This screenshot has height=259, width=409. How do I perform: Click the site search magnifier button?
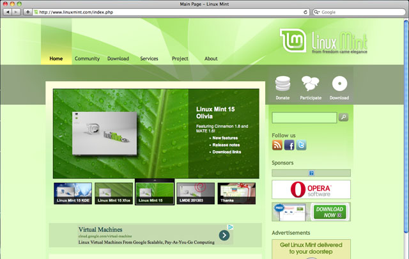[344, 117]
